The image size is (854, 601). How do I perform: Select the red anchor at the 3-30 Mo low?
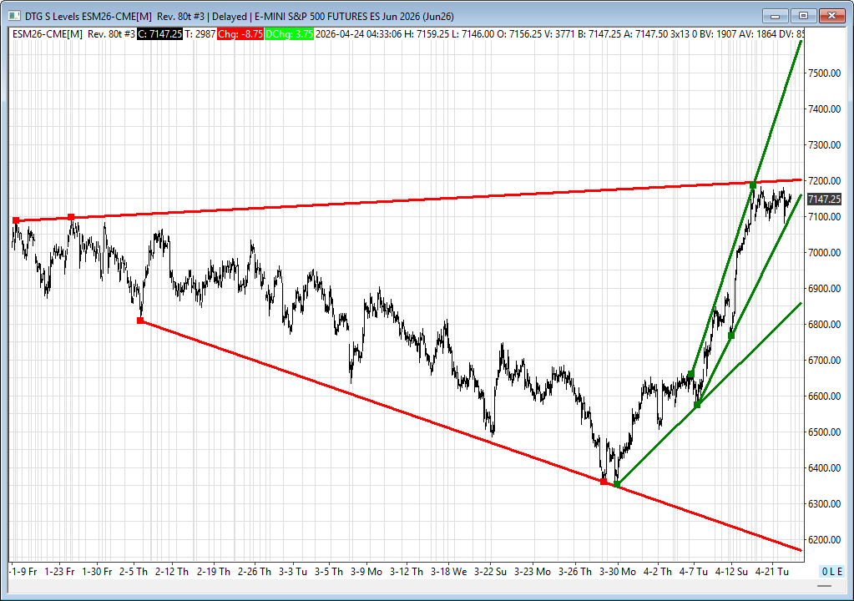coord(604,482)
